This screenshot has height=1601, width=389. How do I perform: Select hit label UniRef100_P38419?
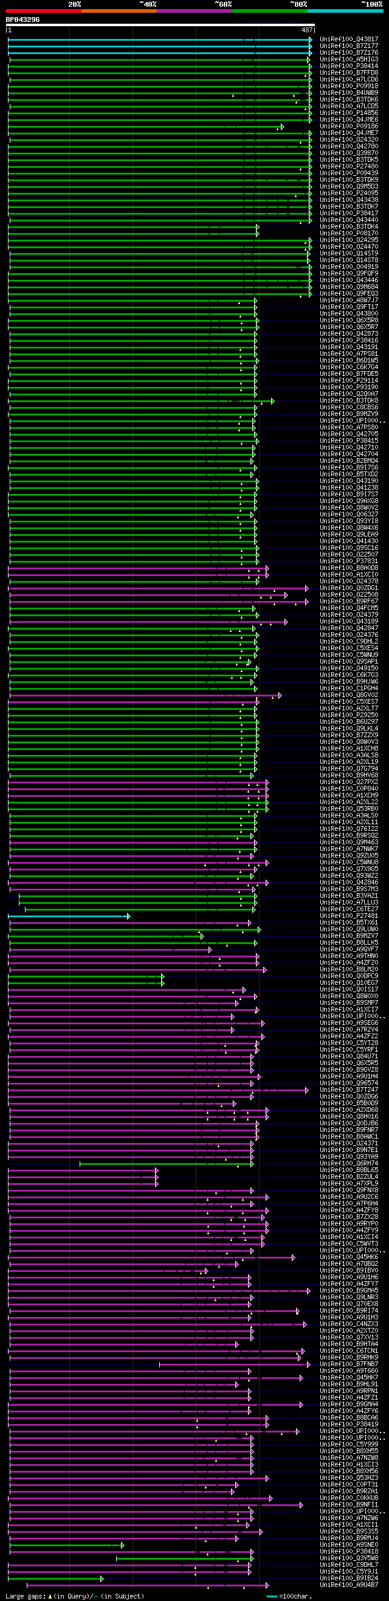tap(349, 1425)
